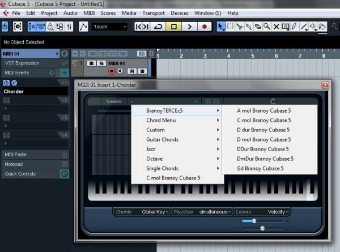Select the Object Selection arrow tool
This screenshot has height=252, width=340.
pos(221,27)
